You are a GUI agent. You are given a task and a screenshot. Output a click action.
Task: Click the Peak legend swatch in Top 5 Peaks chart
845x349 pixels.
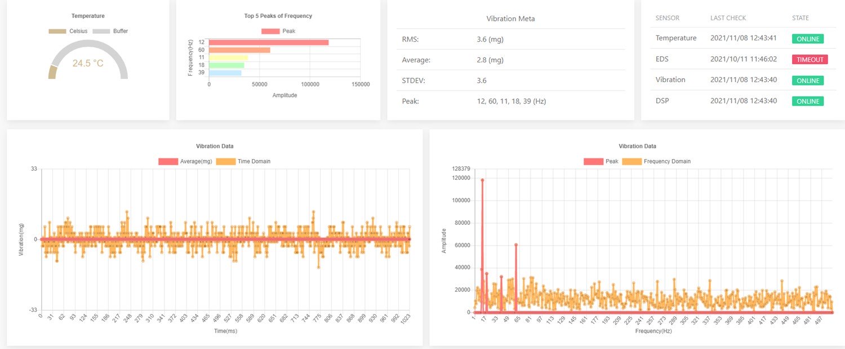pos(270,31)
